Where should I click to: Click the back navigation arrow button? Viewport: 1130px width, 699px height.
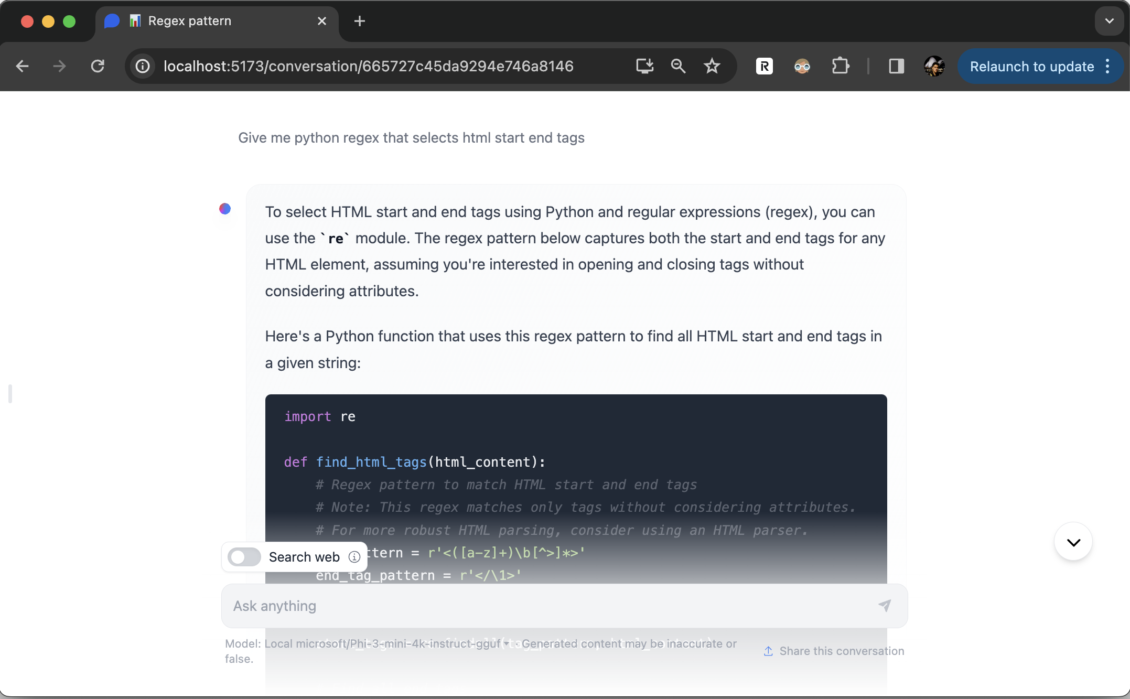point(23,66)
